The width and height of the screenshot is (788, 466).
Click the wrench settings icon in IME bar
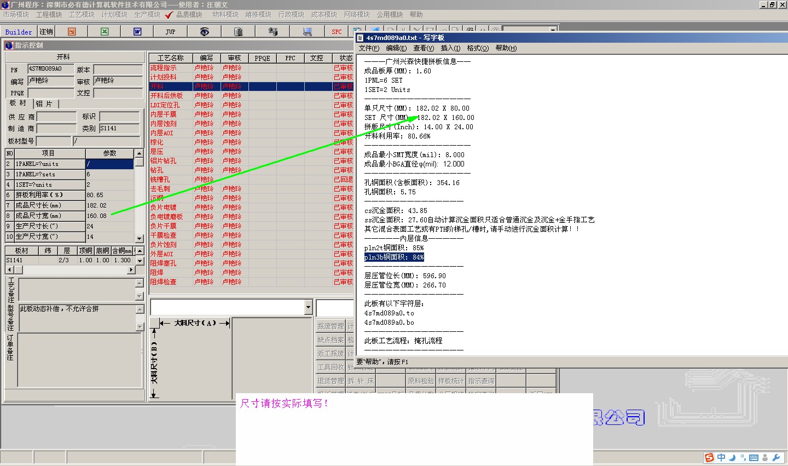(776, 458)
